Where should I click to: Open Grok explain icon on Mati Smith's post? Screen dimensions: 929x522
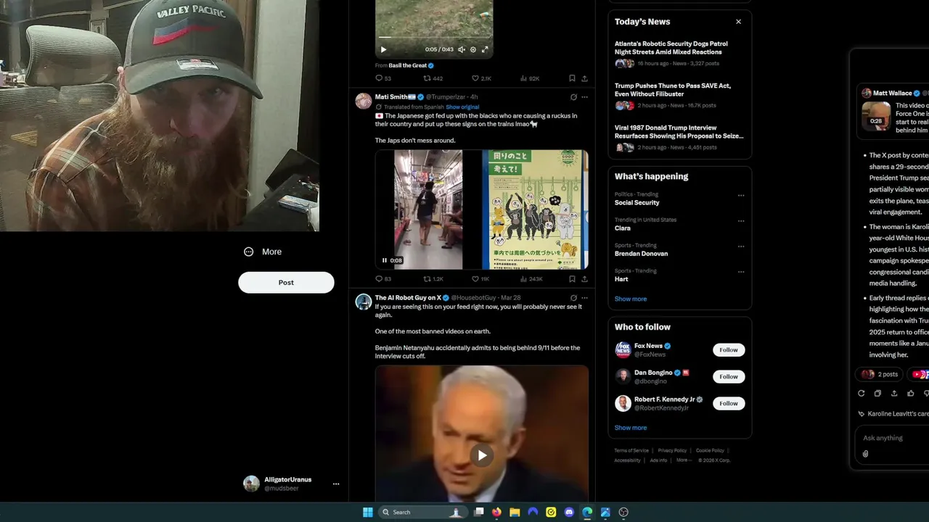coord(573,97)
